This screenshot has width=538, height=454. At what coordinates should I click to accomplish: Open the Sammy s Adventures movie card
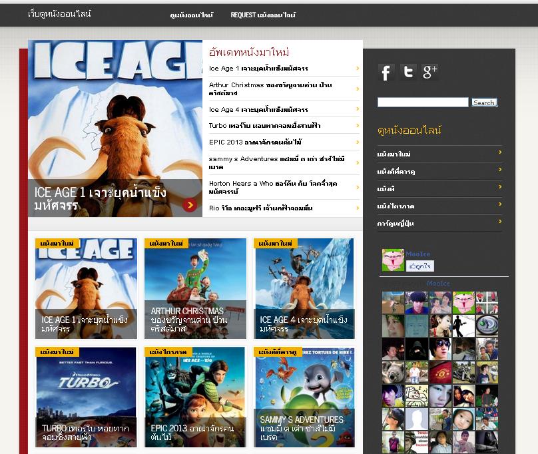(x=304, y=397)
